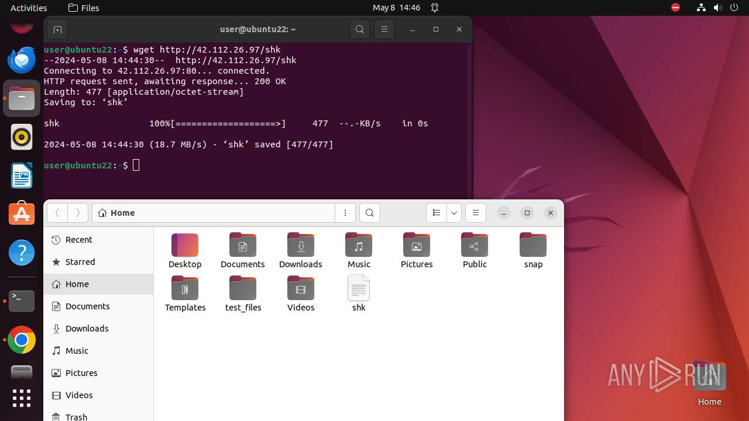Open the Pictures folder icon in file grid
This screenshot has height=421, width=749.
click(417, 251)
